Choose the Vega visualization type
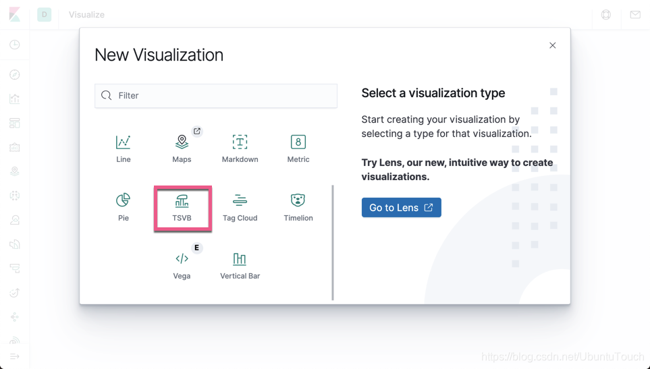Viewport: 650px width, 369px height. [182, 266]
